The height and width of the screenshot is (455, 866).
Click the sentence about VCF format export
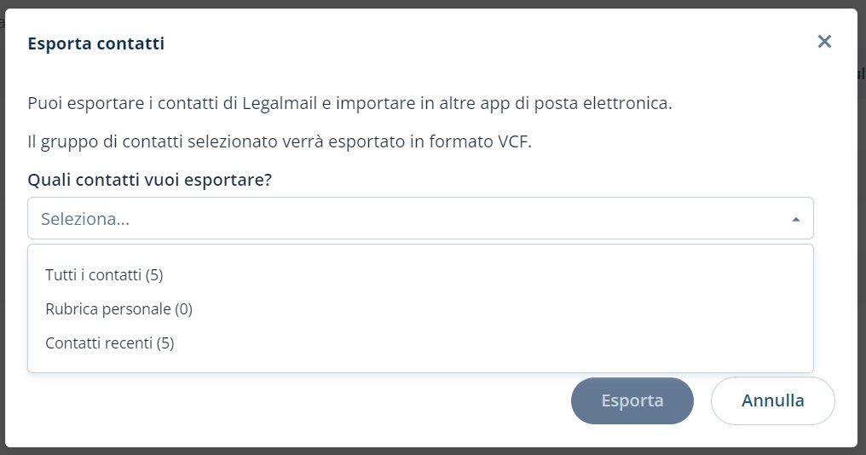[280, 141]
